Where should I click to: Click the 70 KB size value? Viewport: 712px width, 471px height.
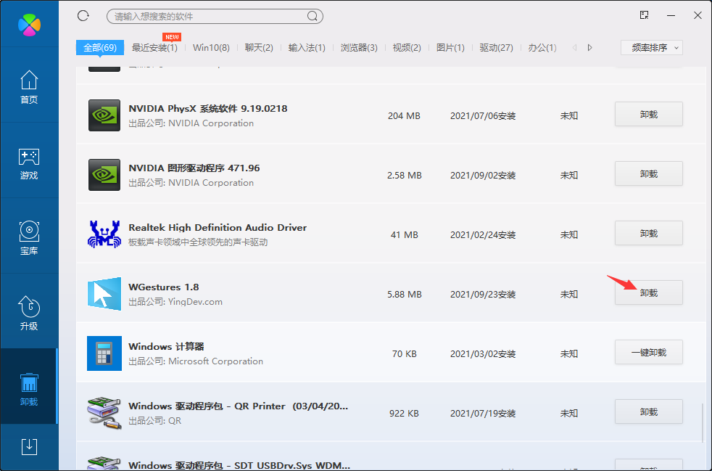point(404,354)
